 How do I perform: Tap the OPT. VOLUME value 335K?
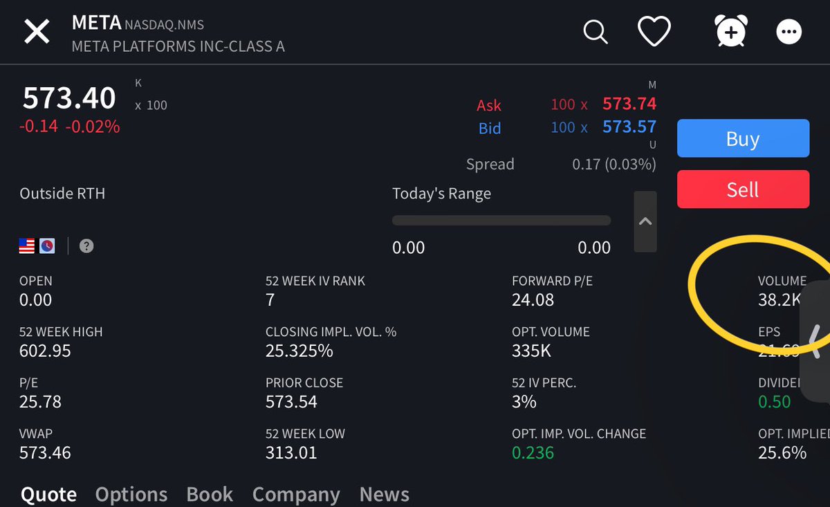click(531, 351)
